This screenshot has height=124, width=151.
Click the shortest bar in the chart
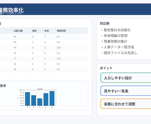40,102
